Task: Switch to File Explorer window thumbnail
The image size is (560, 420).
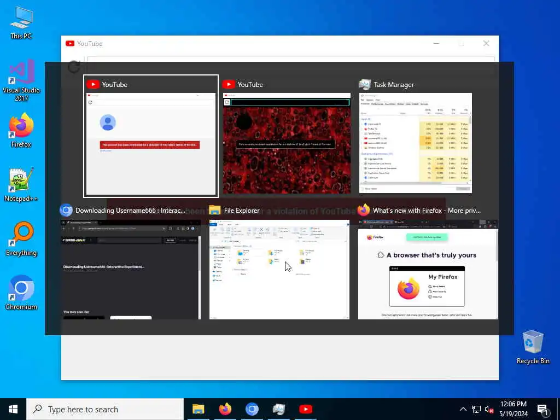Action: click(279, 270)
